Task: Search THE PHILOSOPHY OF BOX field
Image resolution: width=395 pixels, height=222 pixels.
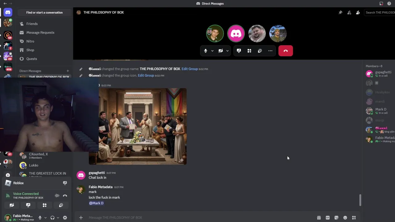Action: pos(379,13)
